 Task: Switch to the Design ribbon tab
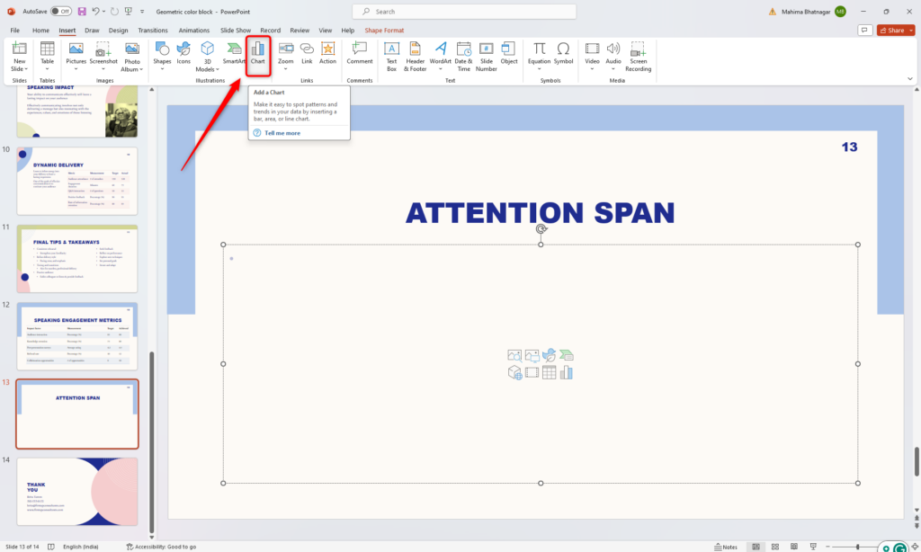[118, 29]
